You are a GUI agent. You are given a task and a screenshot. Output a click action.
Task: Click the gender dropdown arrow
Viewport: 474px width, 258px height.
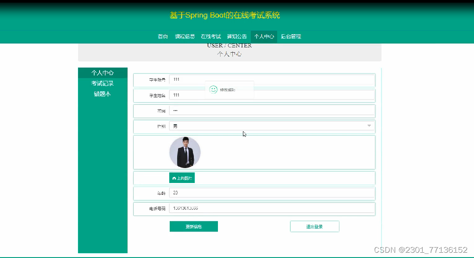[369, 126]
